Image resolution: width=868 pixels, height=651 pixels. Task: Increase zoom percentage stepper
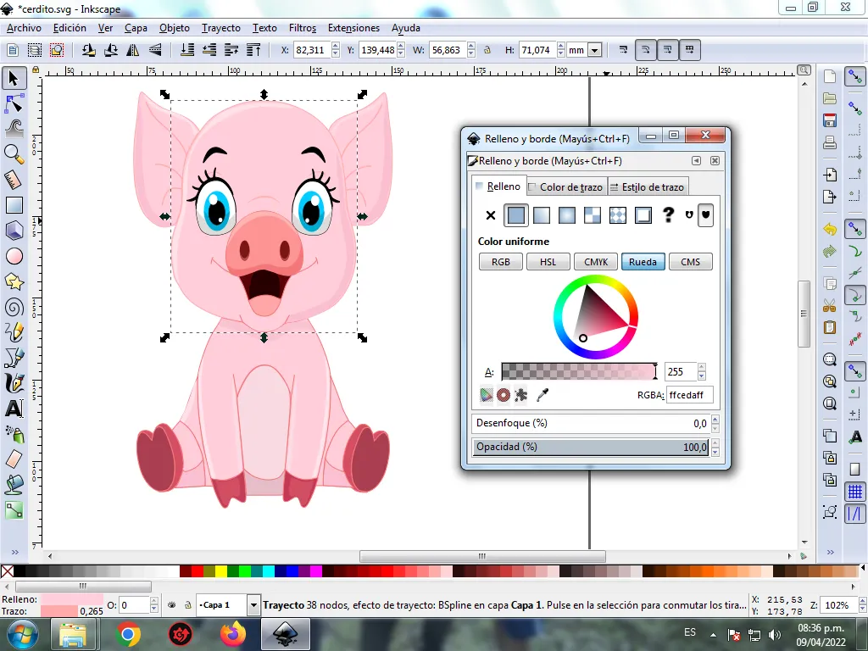[862, 601]
